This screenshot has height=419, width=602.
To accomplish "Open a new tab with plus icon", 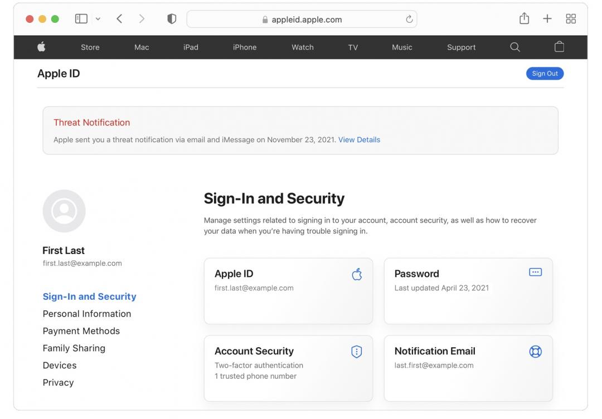I will point(547,19).
